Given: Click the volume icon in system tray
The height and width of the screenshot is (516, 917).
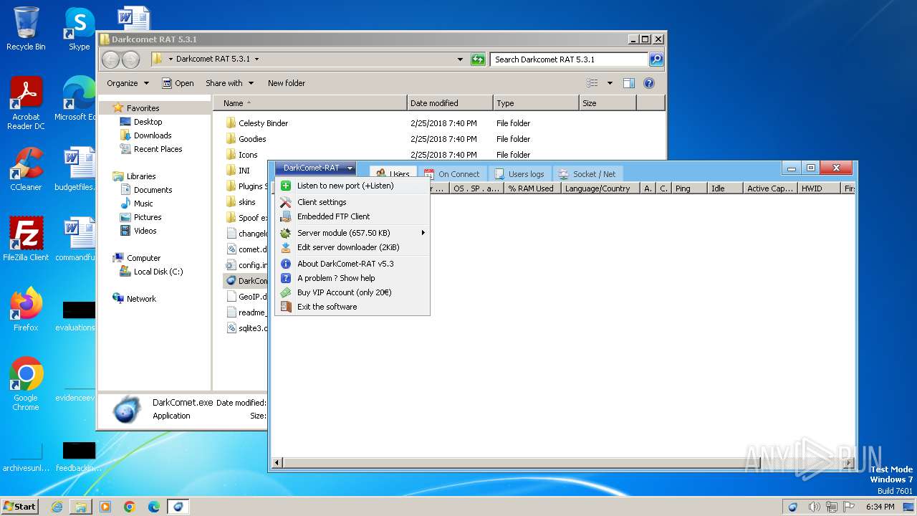Looking at the screenshot, I should point(815,507).
